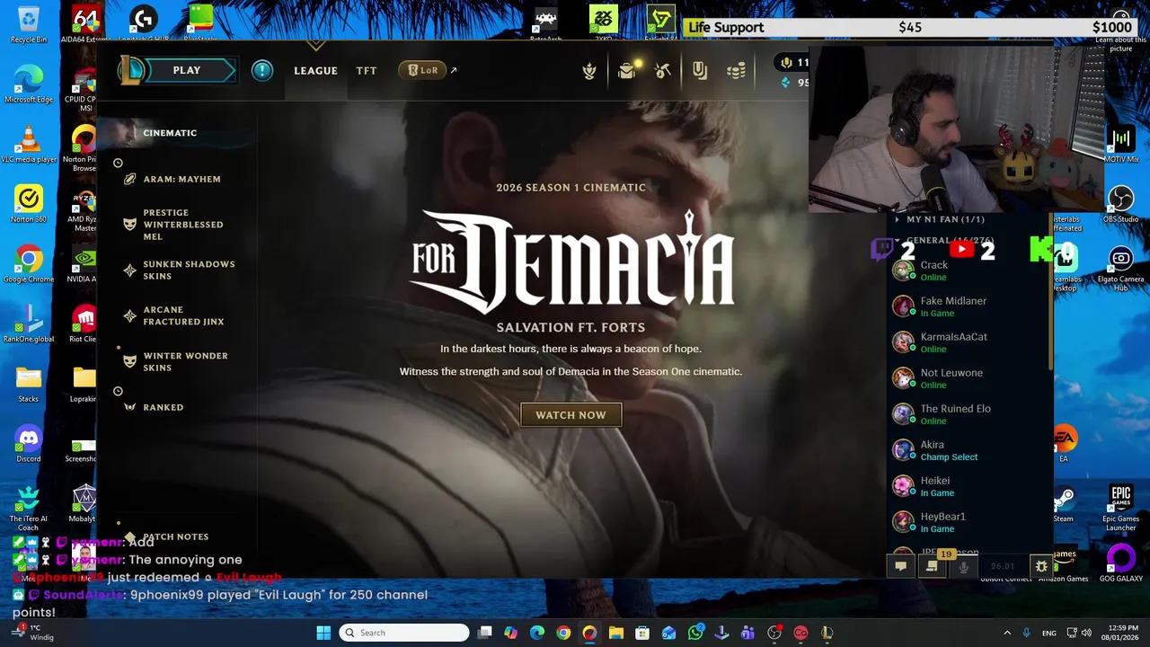Open the Collection icon in League top bar
The width and height of the screenshot is (1150, 647).
[589, 71]
